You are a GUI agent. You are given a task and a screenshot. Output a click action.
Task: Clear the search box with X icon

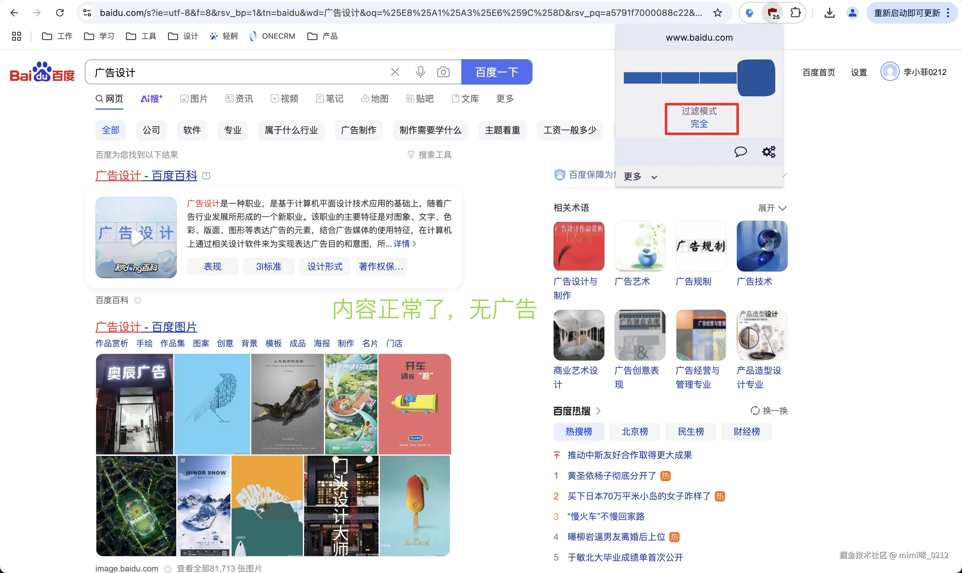point(395,72)
